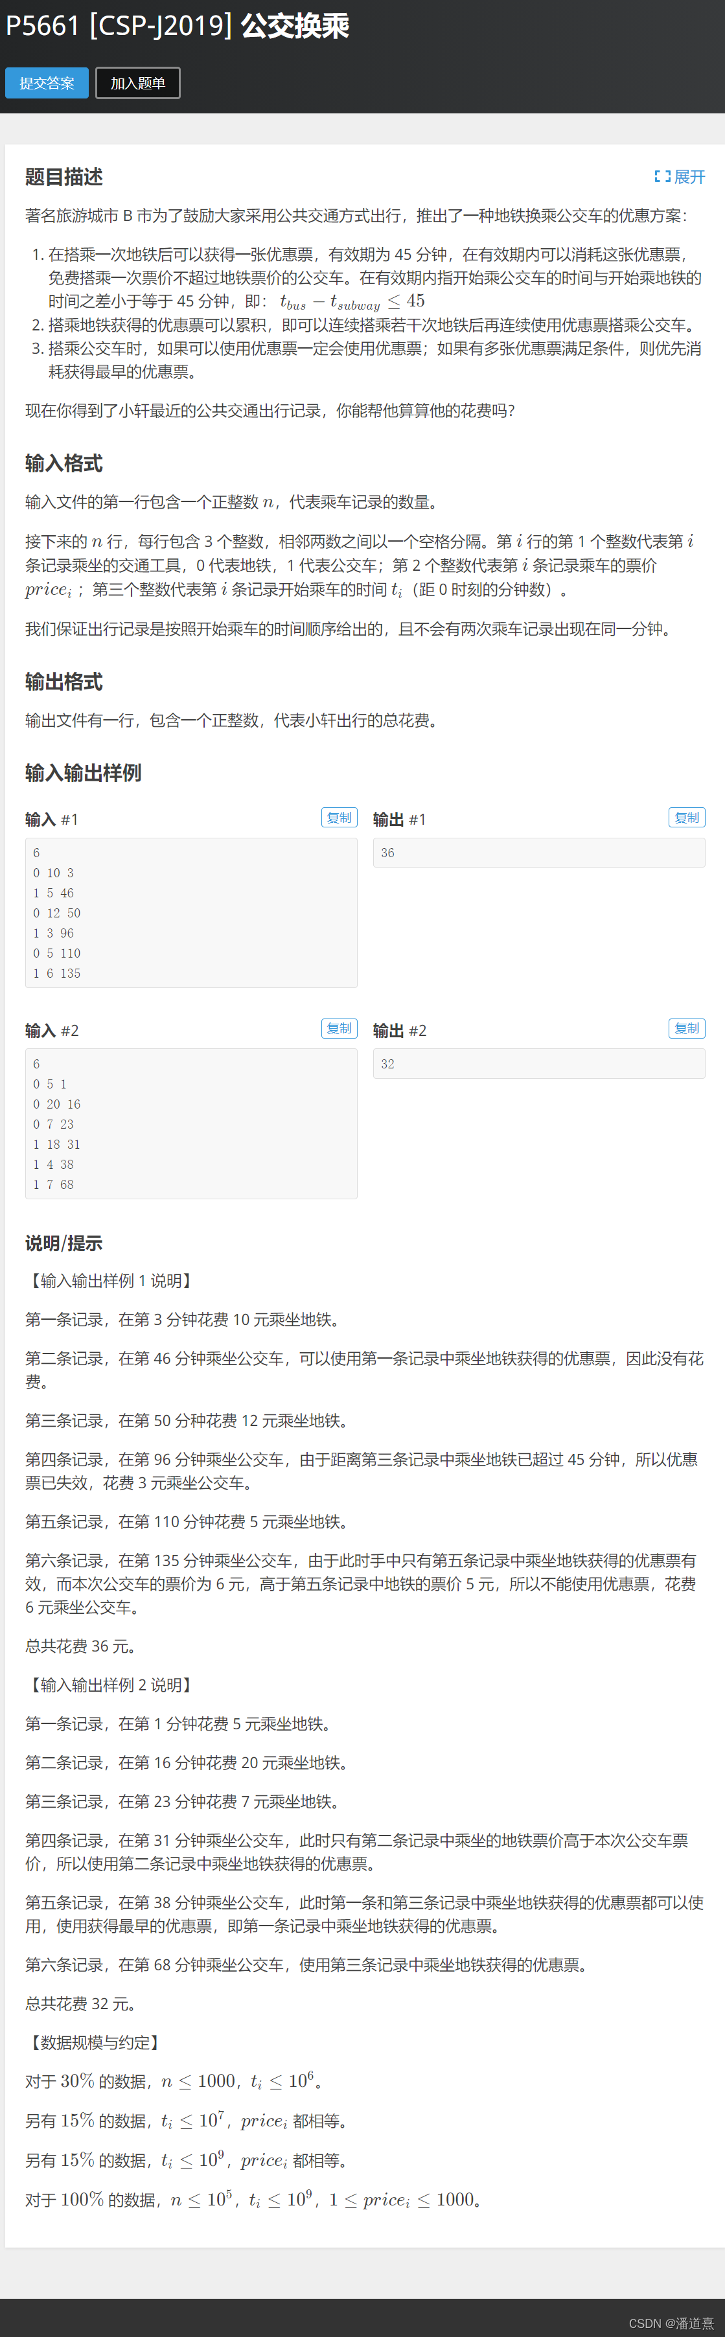Click the line 对于 100% 的数据 constraints
725x2337 pixels.
click(x=254, y=2200)
